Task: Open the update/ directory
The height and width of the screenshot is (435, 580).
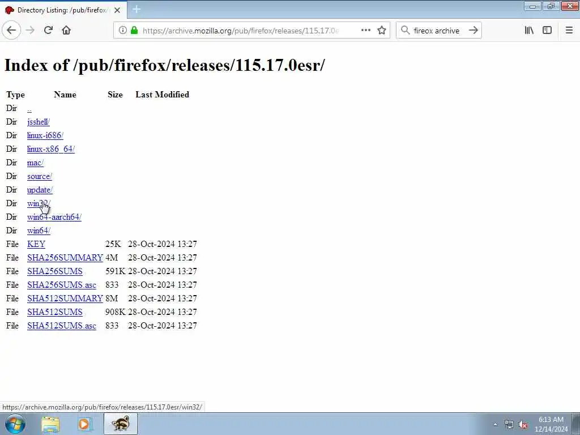Action: point(40,190)
